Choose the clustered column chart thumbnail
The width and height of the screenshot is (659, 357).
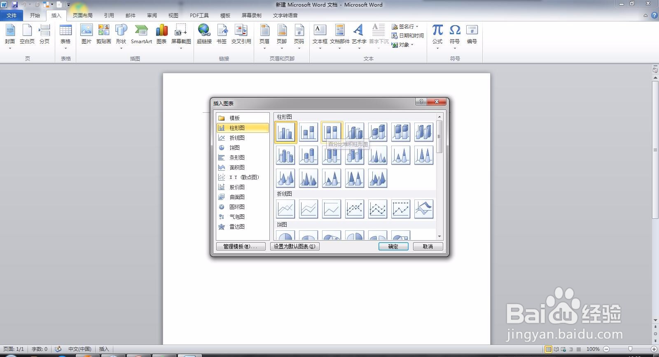tap(285, 132)
